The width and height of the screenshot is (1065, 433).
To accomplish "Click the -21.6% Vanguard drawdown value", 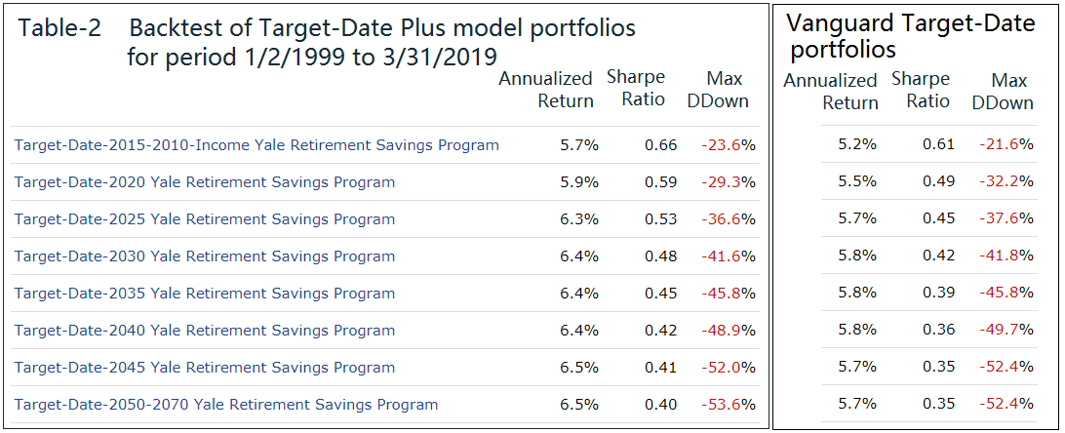I will click(1006, 144).
